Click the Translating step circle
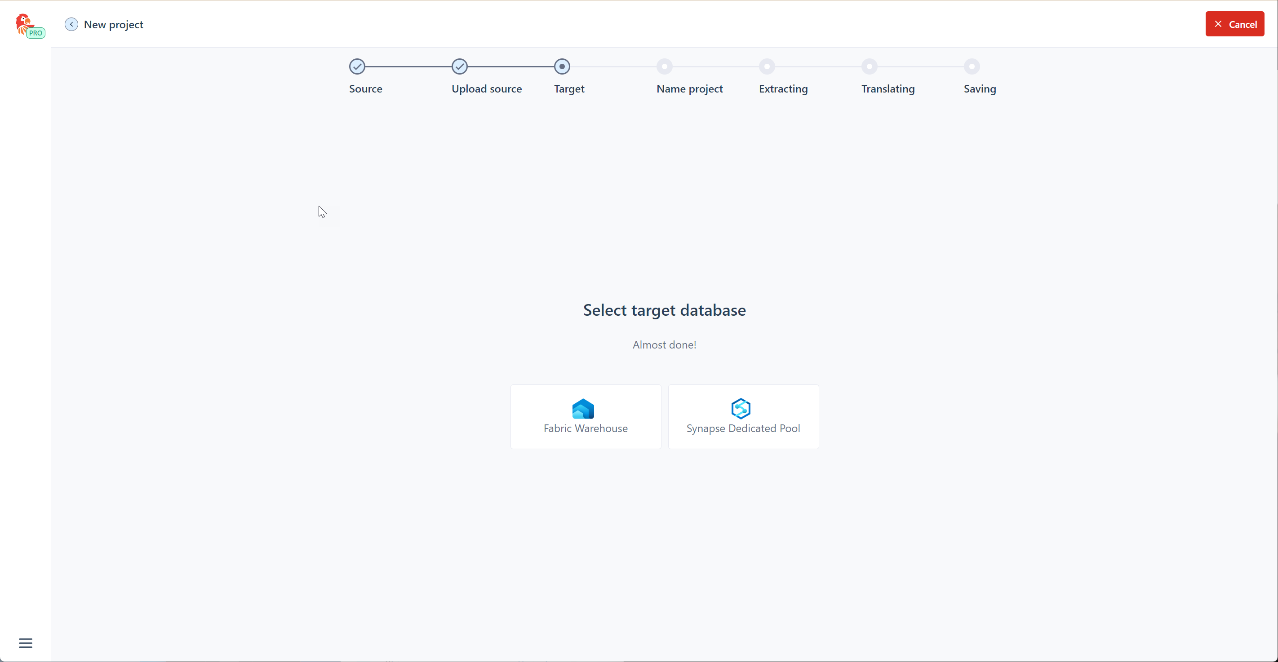The height and width of the screenshot is (662, 1278). [869, 66]
